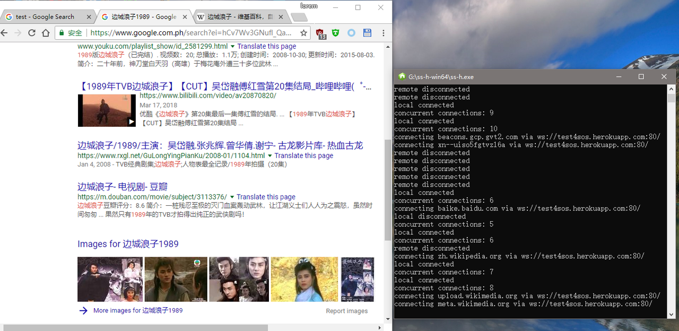The height and width of the screenshot is (331, 679).
Task: Click the console window scrollbar up arrow
Action: [671, 89]
